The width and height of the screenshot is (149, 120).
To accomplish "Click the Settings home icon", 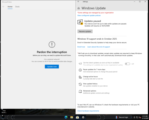I will coord(79,8).
